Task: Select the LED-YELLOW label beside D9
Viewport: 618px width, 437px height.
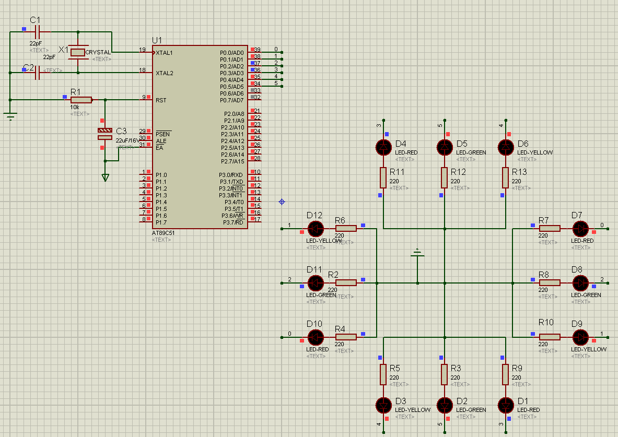Action: [589, 349]
